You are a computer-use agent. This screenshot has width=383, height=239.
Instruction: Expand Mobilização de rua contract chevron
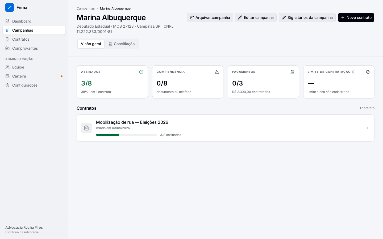pyautogui.click(x=368, y=128)
